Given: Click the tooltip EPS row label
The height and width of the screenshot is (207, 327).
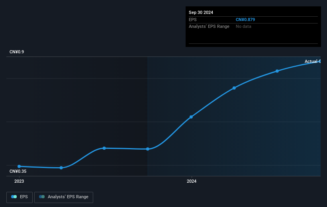Looking at the screenshot, I should (x=192, y=20).
